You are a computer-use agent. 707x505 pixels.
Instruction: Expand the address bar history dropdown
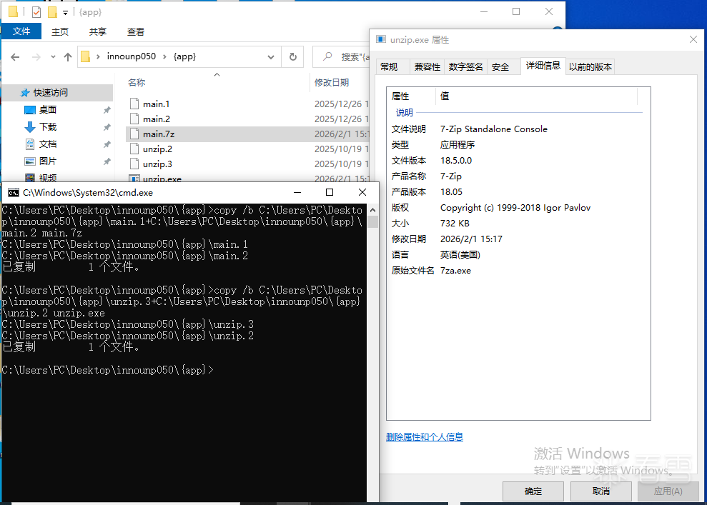[x=271, y=57]
